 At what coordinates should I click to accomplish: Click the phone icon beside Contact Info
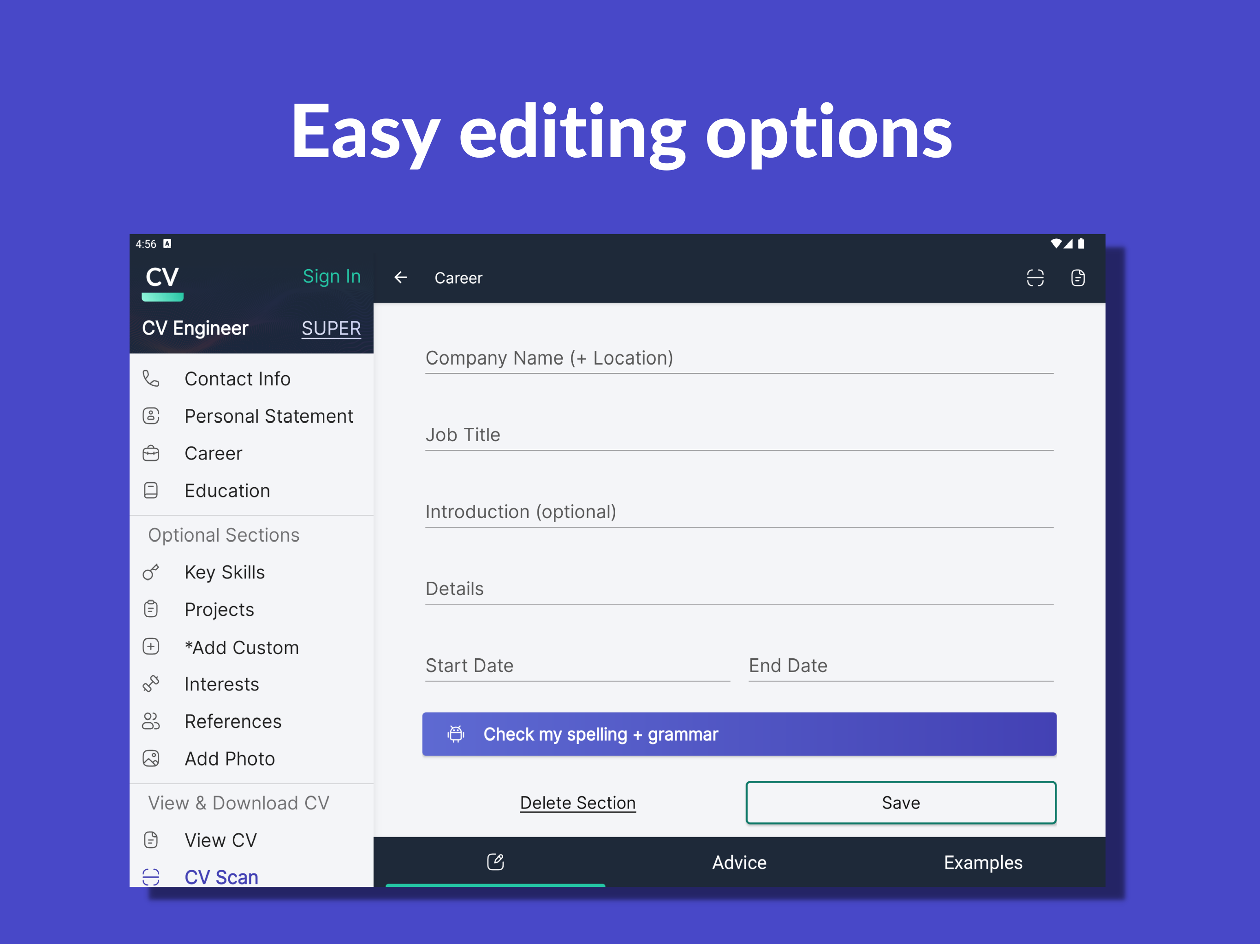coord(151,378)
